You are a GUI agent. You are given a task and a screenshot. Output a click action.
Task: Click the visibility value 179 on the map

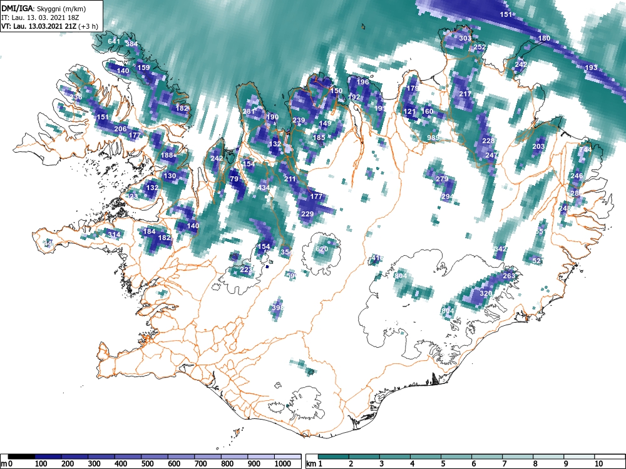pos(413,88)
